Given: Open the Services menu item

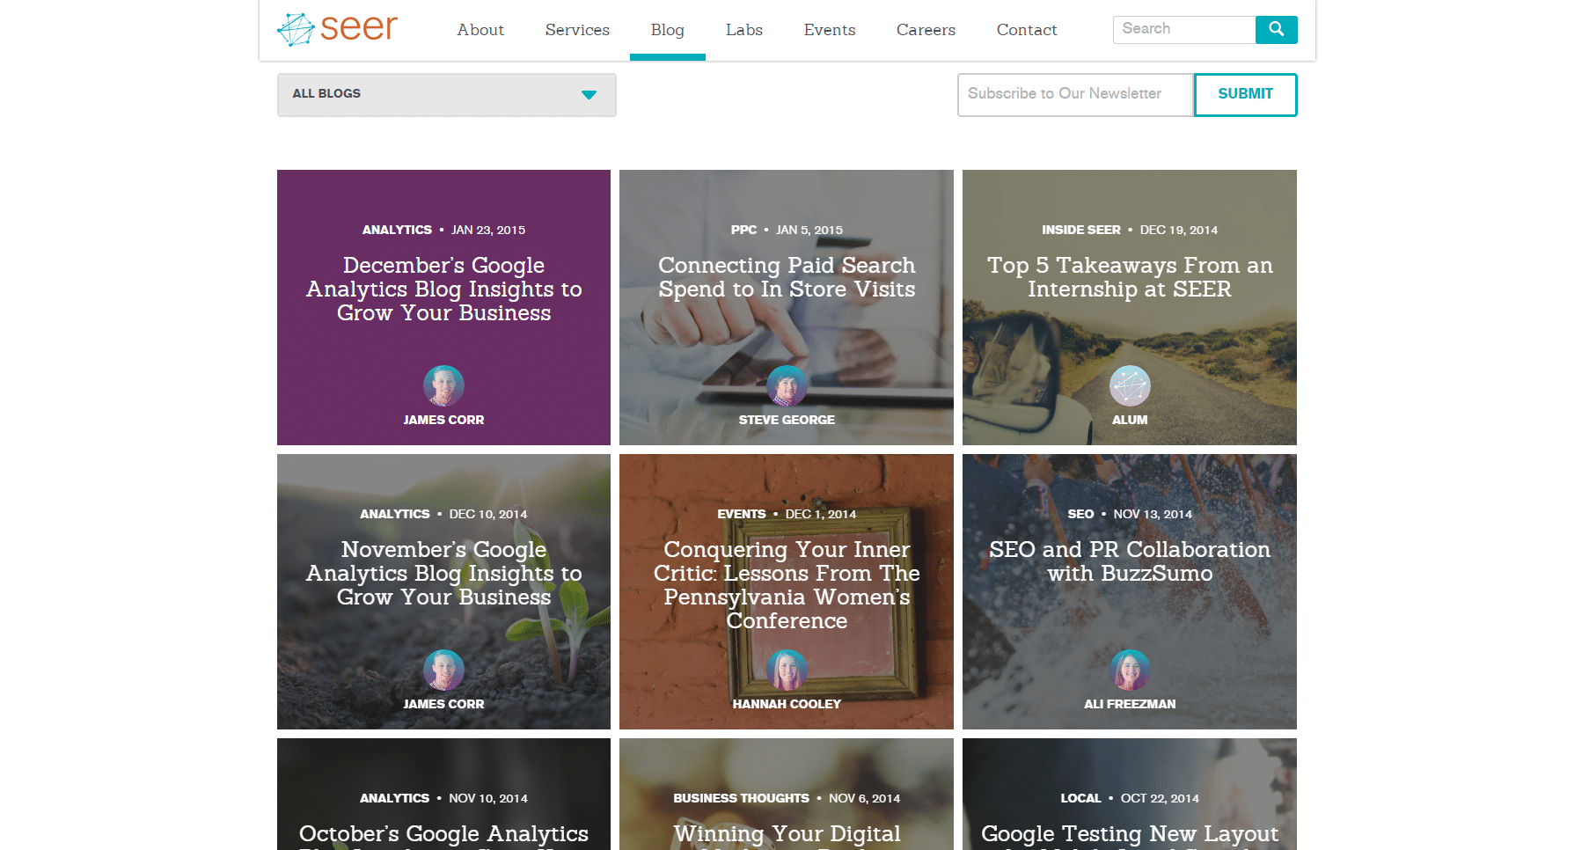Looking at the screenshot, I should 577,30.
